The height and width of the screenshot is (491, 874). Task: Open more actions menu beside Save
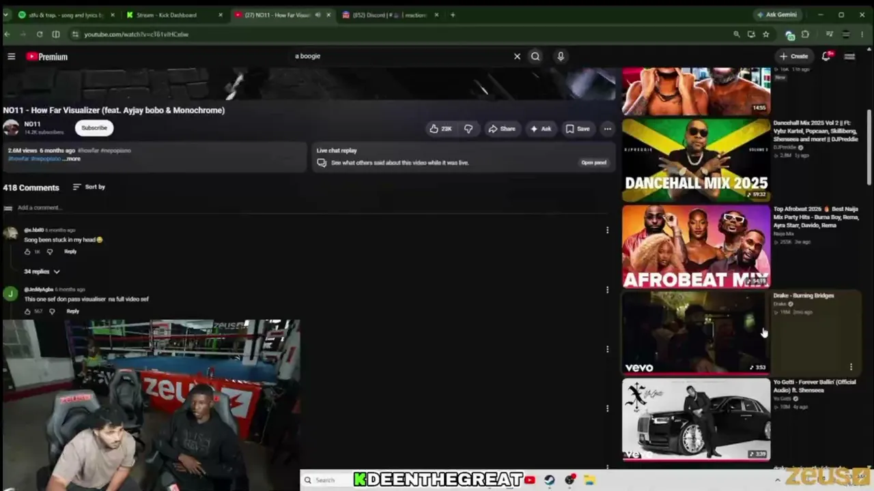(607, 129)
